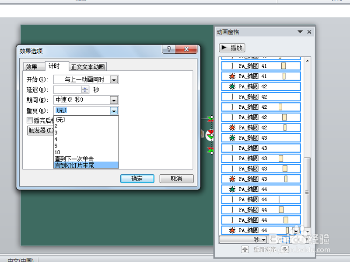Click the timing bar on the red-star PA_椭圆 41 row

tap(284, 76)
